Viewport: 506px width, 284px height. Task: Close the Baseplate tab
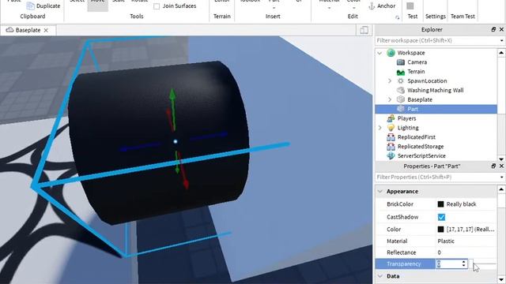pos(46,30)
